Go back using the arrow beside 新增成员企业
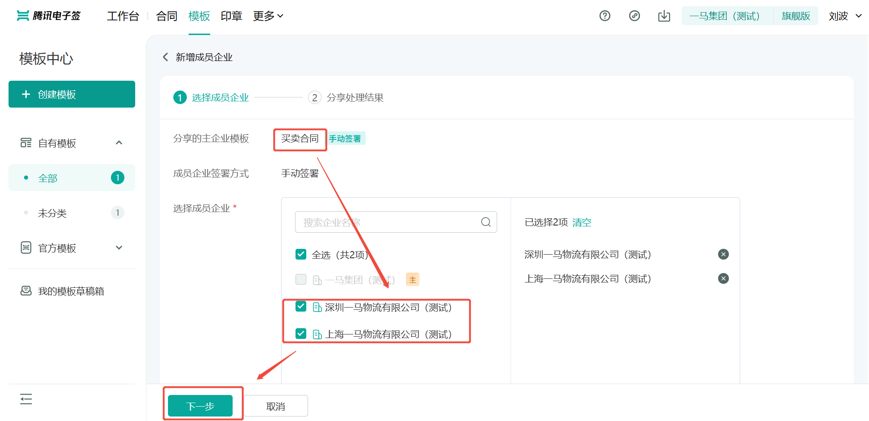This screenshot has height=421, width=869. [165, 57]
